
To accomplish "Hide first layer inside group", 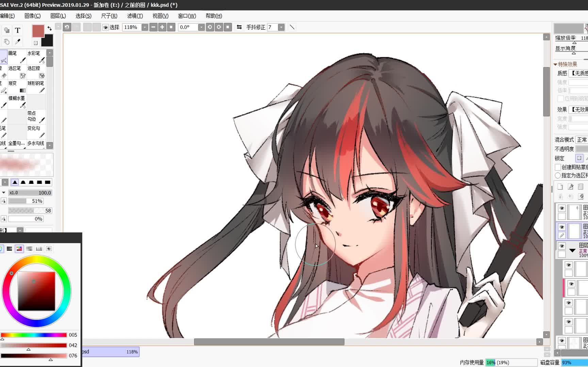I will (569, 265).
